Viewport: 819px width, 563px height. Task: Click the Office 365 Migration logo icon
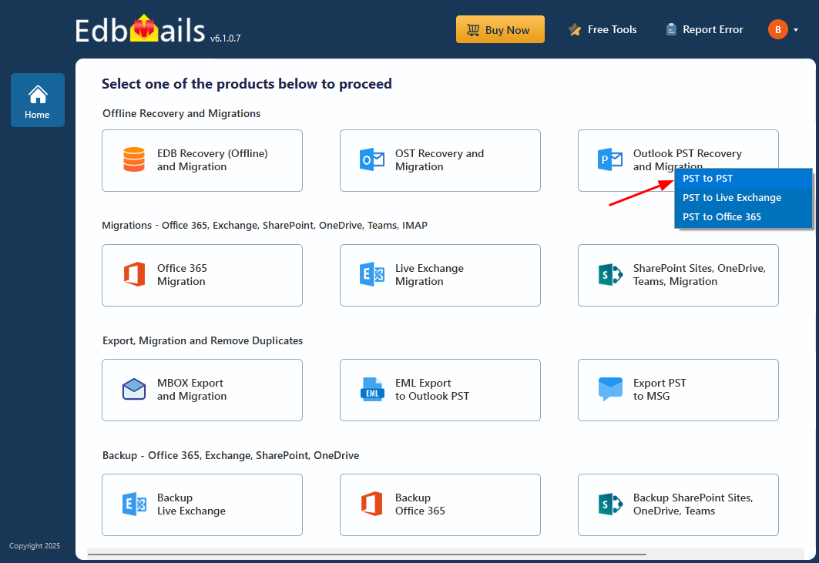[x=134, y=274]
